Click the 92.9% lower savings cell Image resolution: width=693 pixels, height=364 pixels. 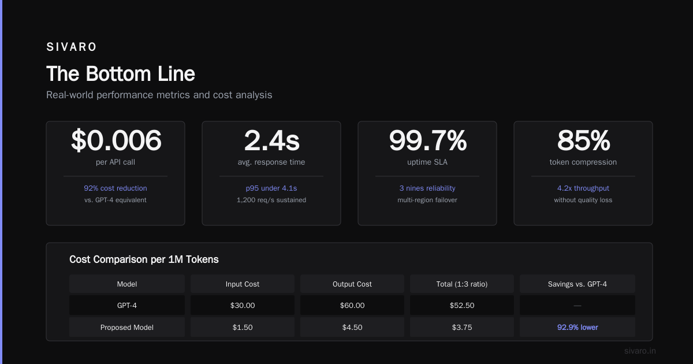(x=577, y=327)
